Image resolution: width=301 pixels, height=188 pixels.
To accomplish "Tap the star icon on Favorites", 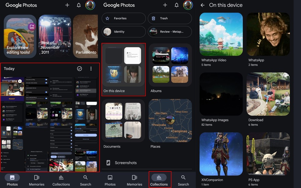I will tap(107, 18).
